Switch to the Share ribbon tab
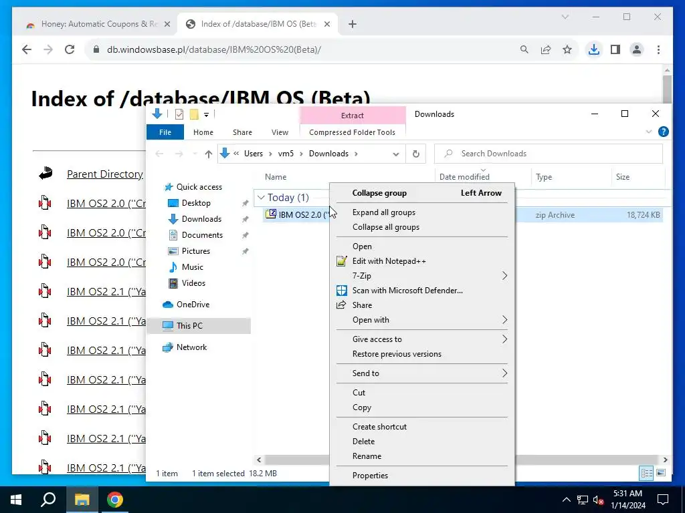The width and height of the screenshot is (685, 513). 242,132
